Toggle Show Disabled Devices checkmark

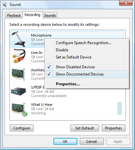pos(49,67)
